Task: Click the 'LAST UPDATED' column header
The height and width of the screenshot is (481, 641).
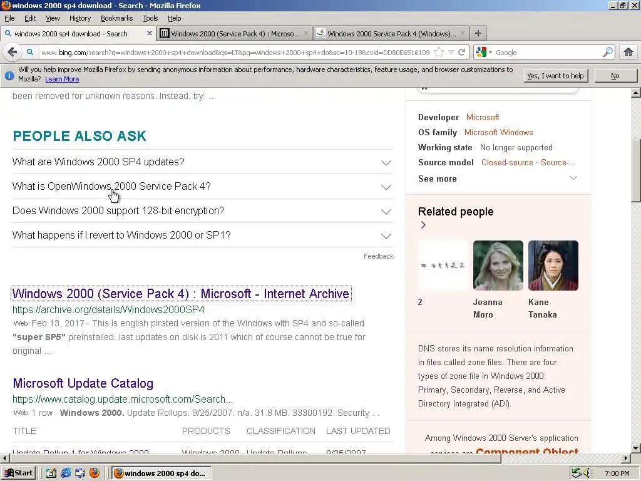Action: (x=358, y=431)
